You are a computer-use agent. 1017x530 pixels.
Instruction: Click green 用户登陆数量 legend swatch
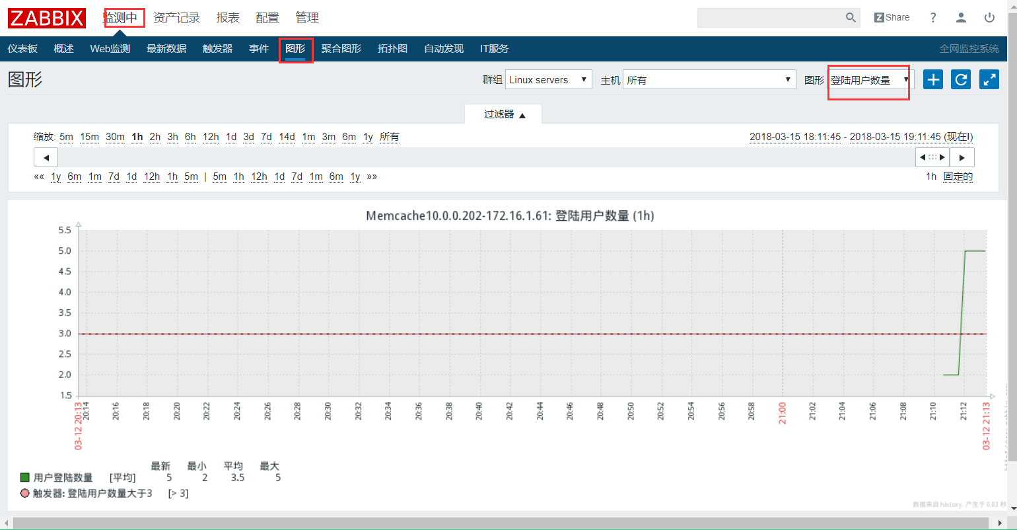[25, 477]
